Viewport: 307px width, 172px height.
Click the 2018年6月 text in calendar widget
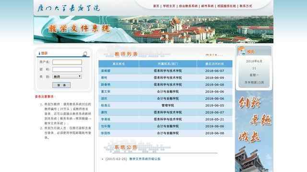254,61
